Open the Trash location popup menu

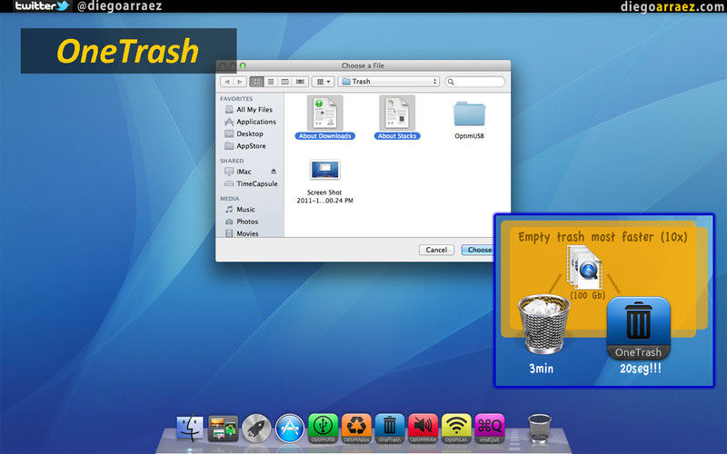tap(389, 82)
